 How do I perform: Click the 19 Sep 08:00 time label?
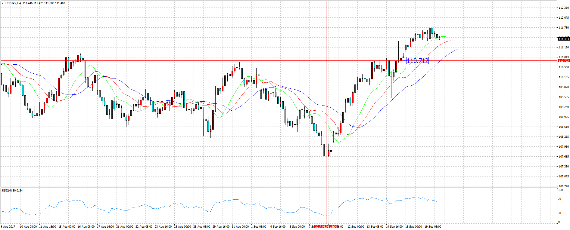(x=433, y=227)
